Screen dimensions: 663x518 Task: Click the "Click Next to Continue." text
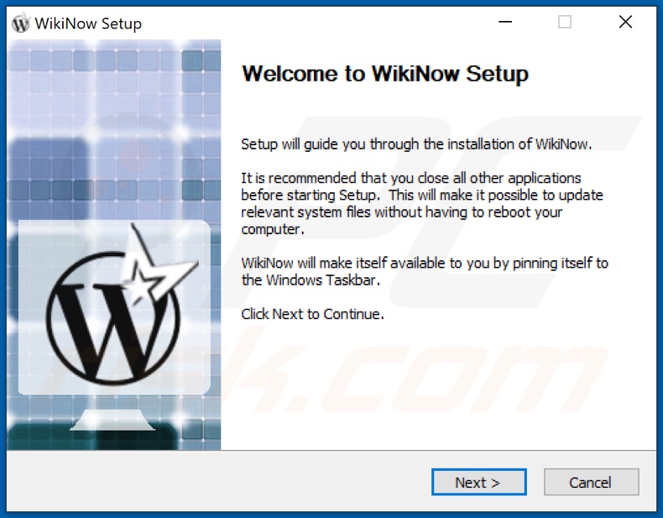pos(312,314)
